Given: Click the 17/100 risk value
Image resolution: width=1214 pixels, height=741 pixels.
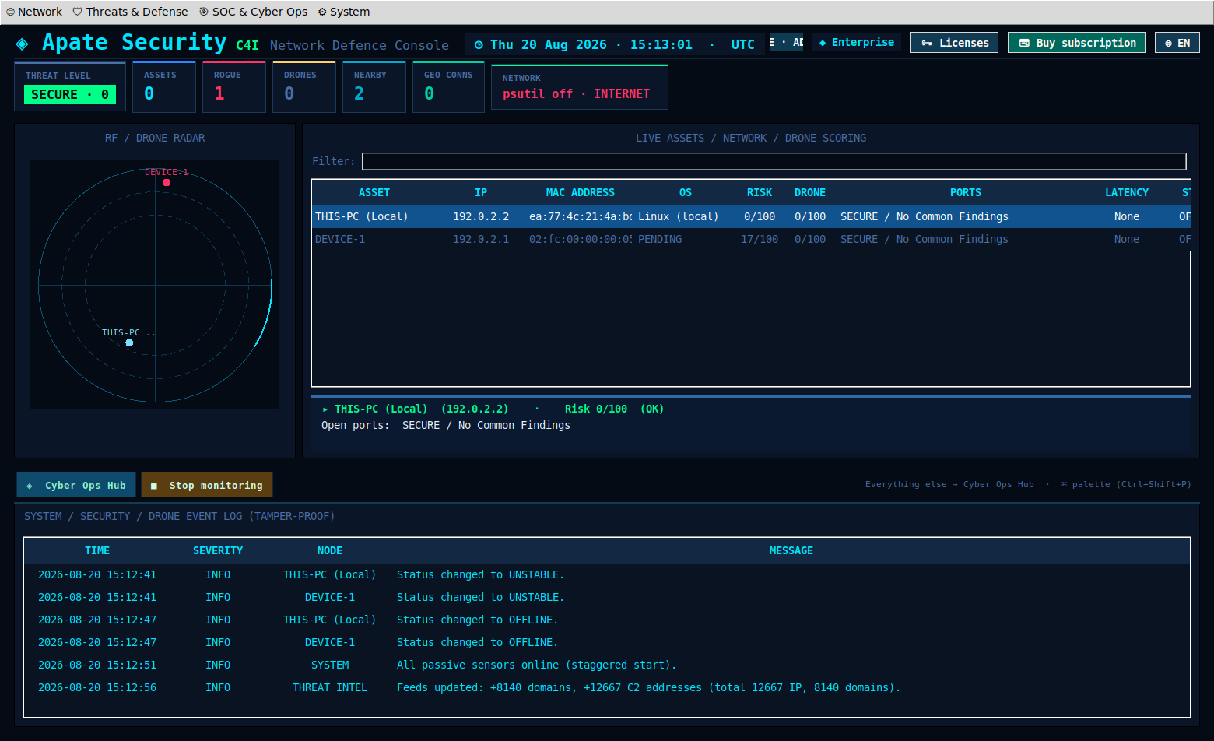Looking at the screenshot, I should pos(760,239).
